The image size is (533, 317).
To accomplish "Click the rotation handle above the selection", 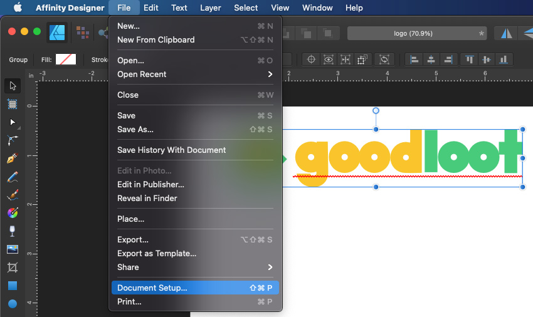I will (376, 110).
